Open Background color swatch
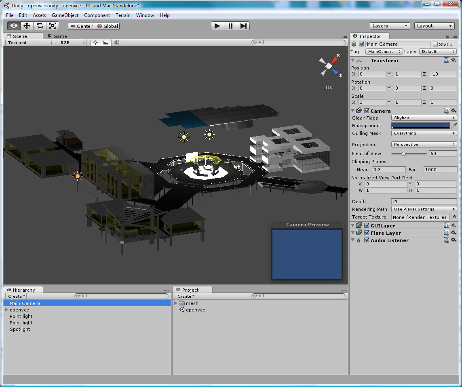This screenshot has width=462, height=387. (x=420, y=126)
